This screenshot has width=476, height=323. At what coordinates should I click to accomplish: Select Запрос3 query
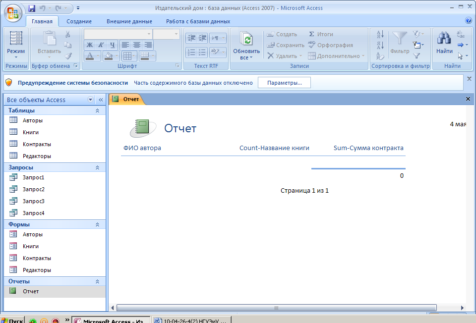click(55, 201)
